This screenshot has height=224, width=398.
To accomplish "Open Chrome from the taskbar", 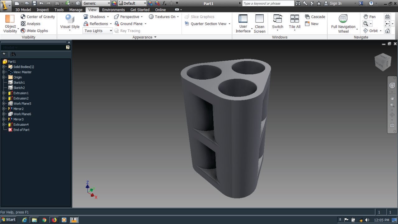I will [44, 220].
